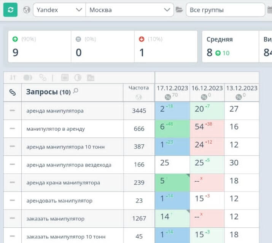Toggle the switch icon in table toolbar
Screen dimensions: 272x243
coord(28,78)
